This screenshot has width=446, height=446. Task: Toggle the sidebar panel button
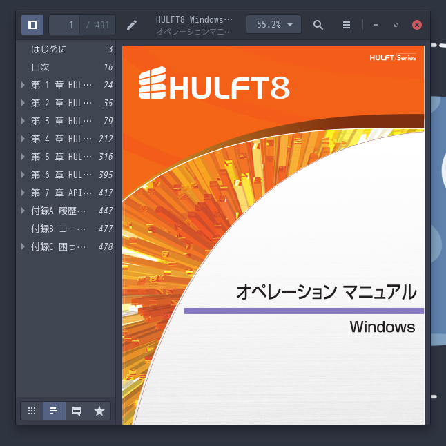[x=32, y=25]
